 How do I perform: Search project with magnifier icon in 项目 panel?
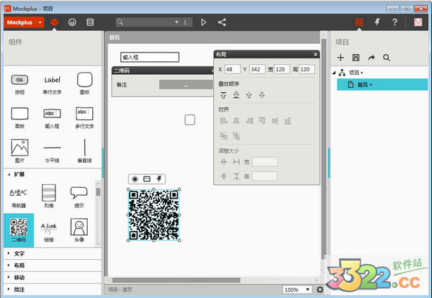pos(387,58)
